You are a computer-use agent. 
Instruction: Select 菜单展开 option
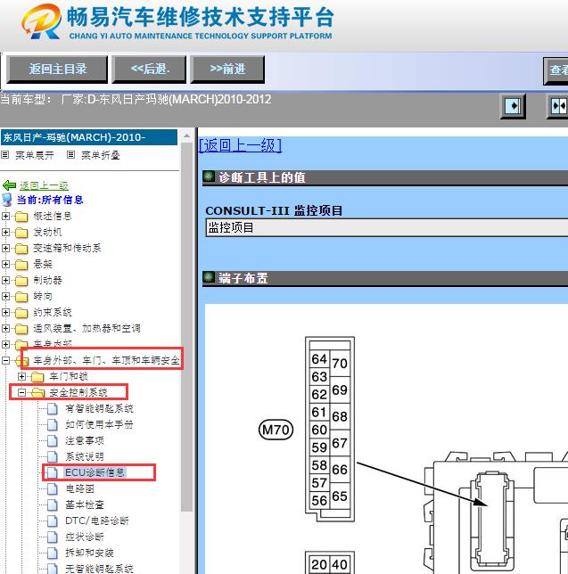coord(35,155)
